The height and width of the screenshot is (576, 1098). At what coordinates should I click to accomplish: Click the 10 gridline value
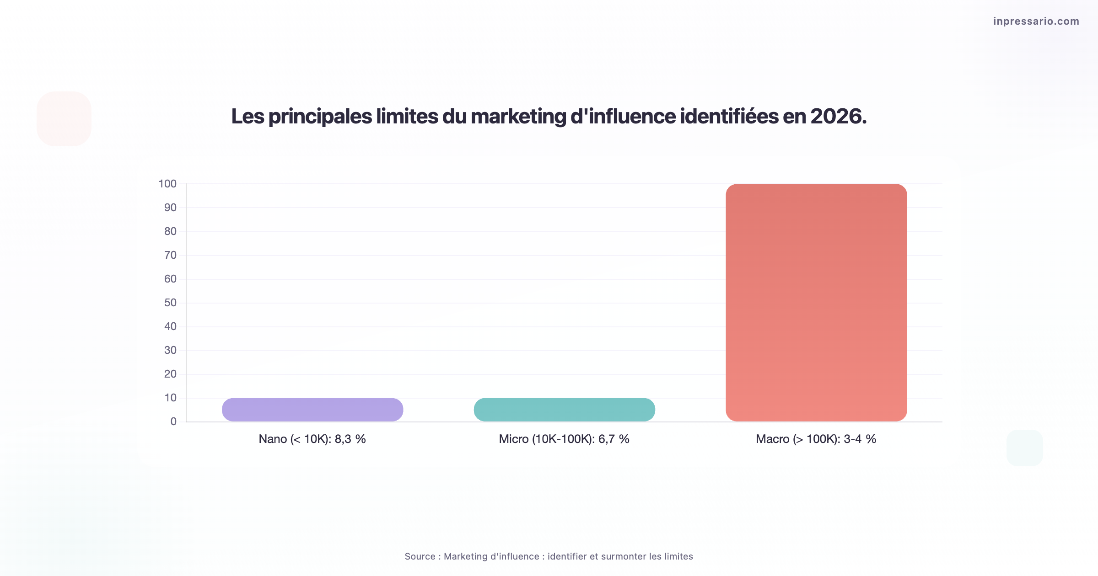[170, 397]
